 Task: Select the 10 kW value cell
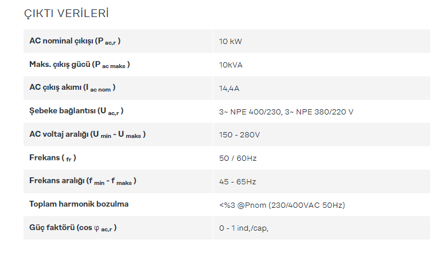230,42
